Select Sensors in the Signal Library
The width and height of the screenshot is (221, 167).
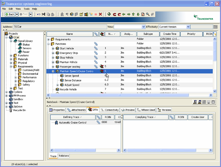tap(27, 48)
